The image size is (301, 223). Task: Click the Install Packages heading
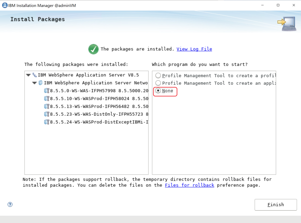click(x=37, y=19)
